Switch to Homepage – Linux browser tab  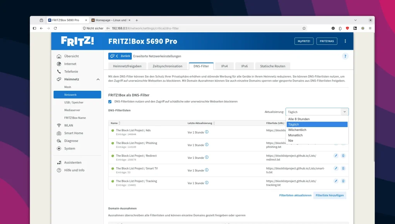point(111,20)
